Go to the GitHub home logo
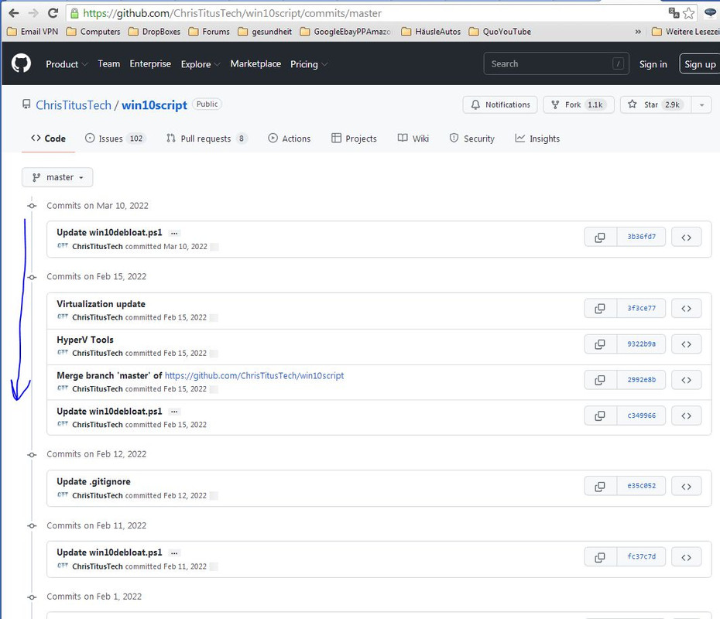This screenshot has height=619, width=720. tap(21, 63)
